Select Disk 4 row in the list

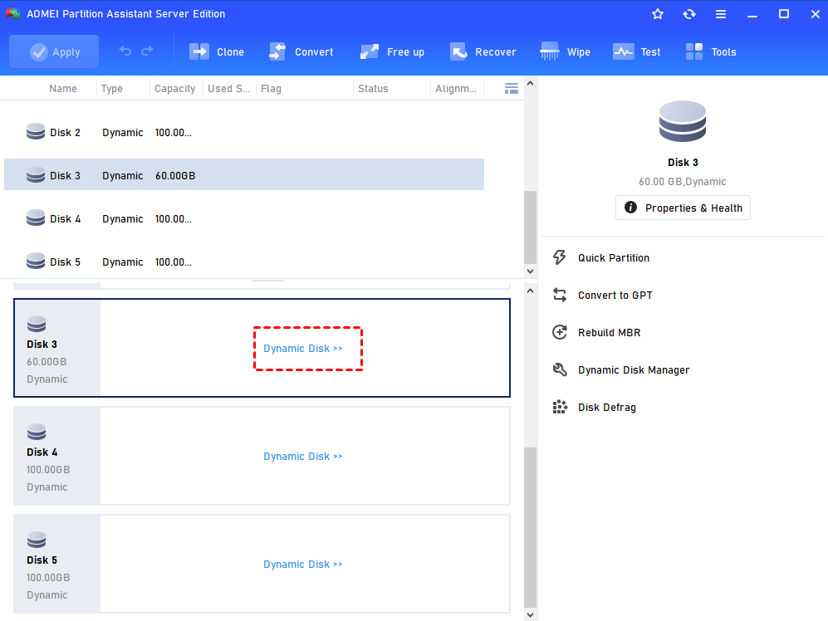(x=244, y=218)
